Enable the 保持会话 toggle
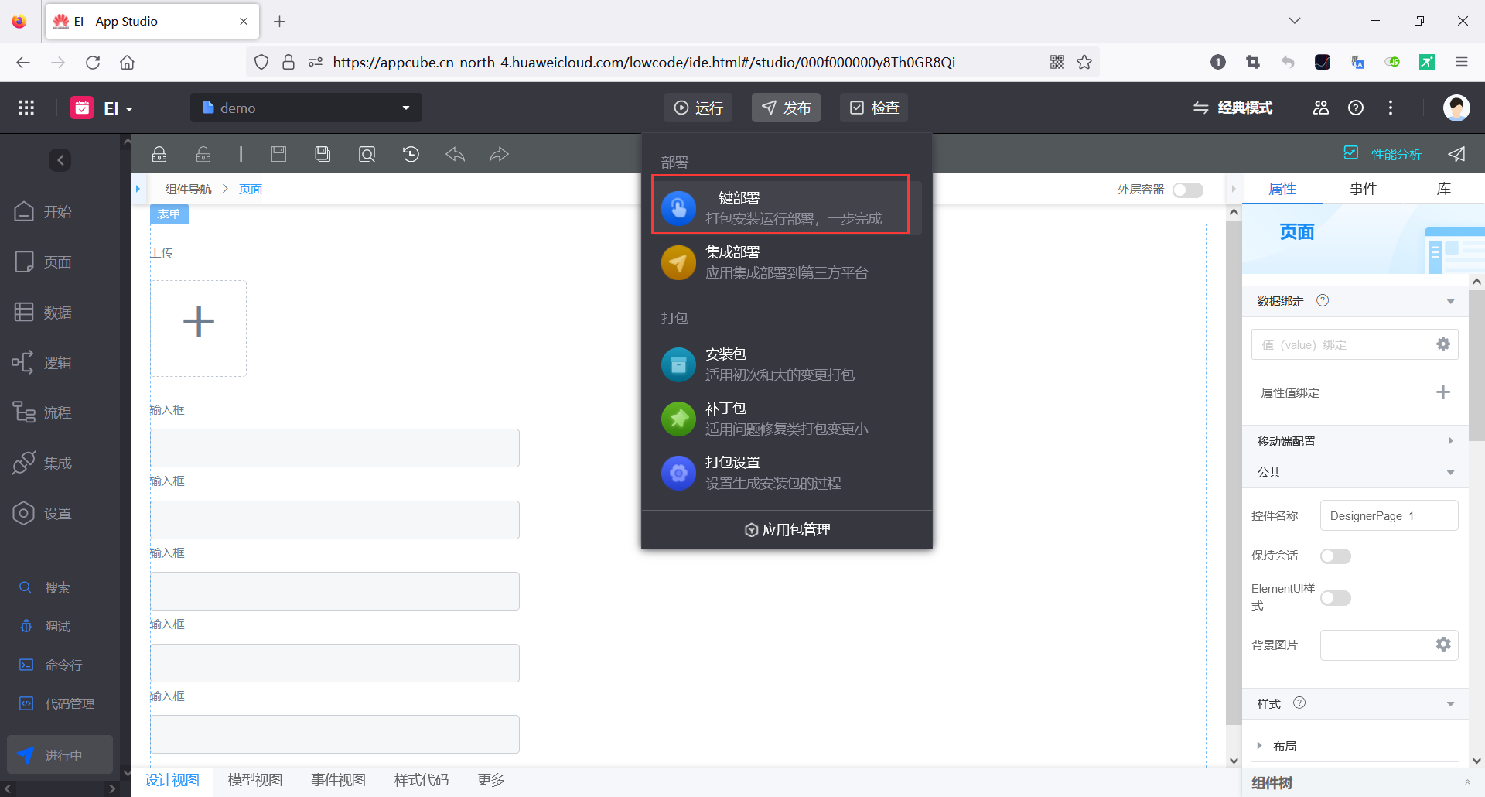Screen dimensions: 1485x797 click(1335, 556)
